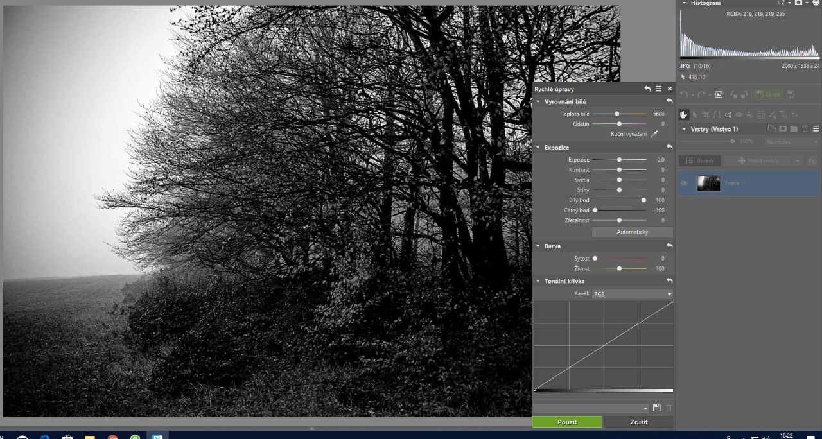The image size is (822, 439).
Task: Click the histogram settings gear icon
Action: click(816, 3)
